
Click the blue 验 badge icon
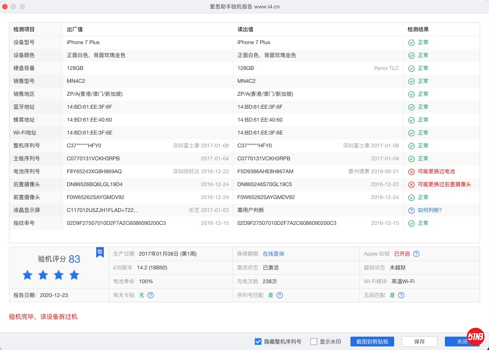[x=100, y=252]
